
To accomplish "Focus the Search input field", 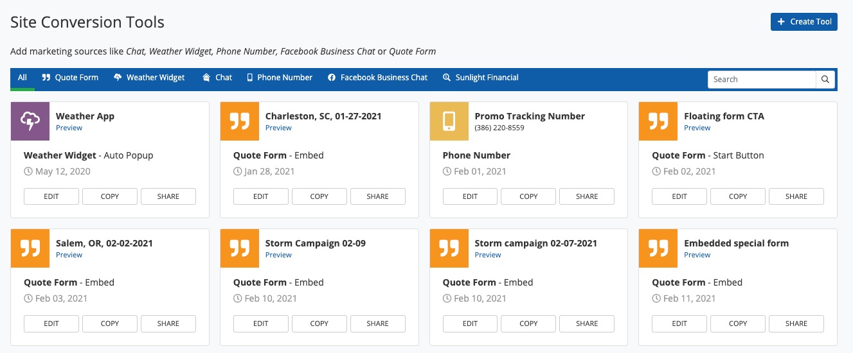I will click(761, 80).
